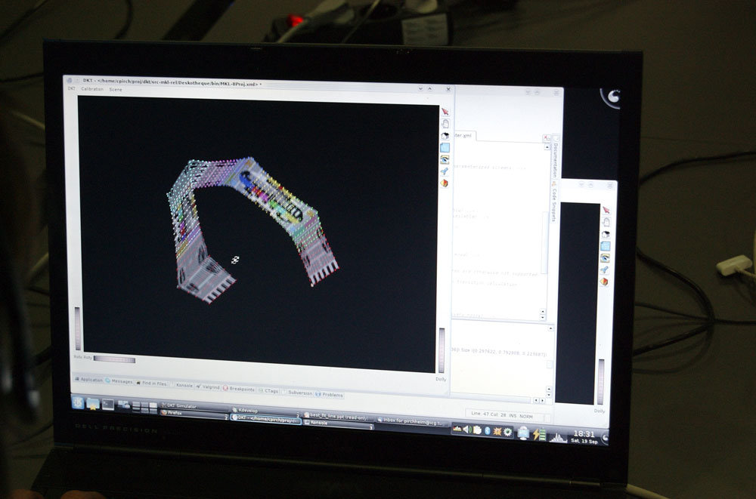756x499 pixels.
Task: Open the Scene menu
Action: [116, 90]
